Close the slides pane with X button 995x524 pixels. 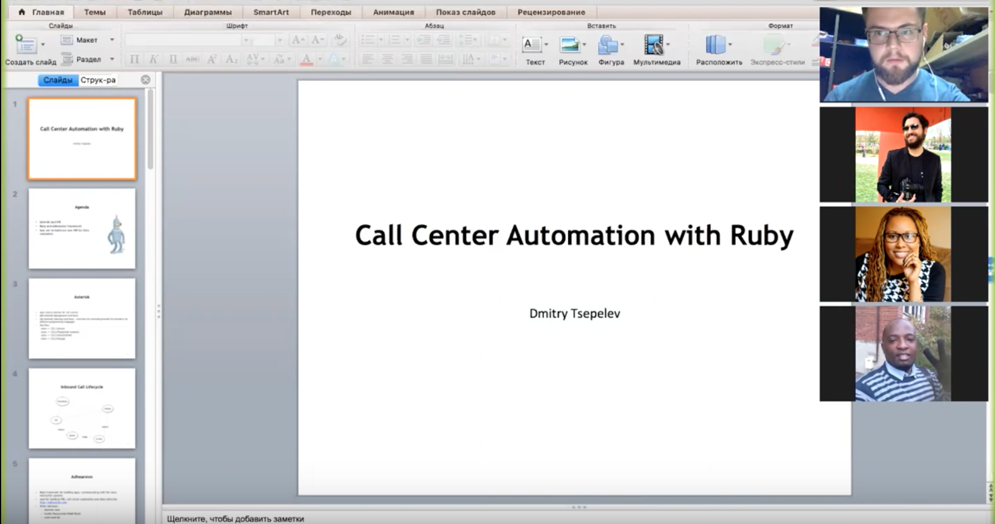(146, 80)
